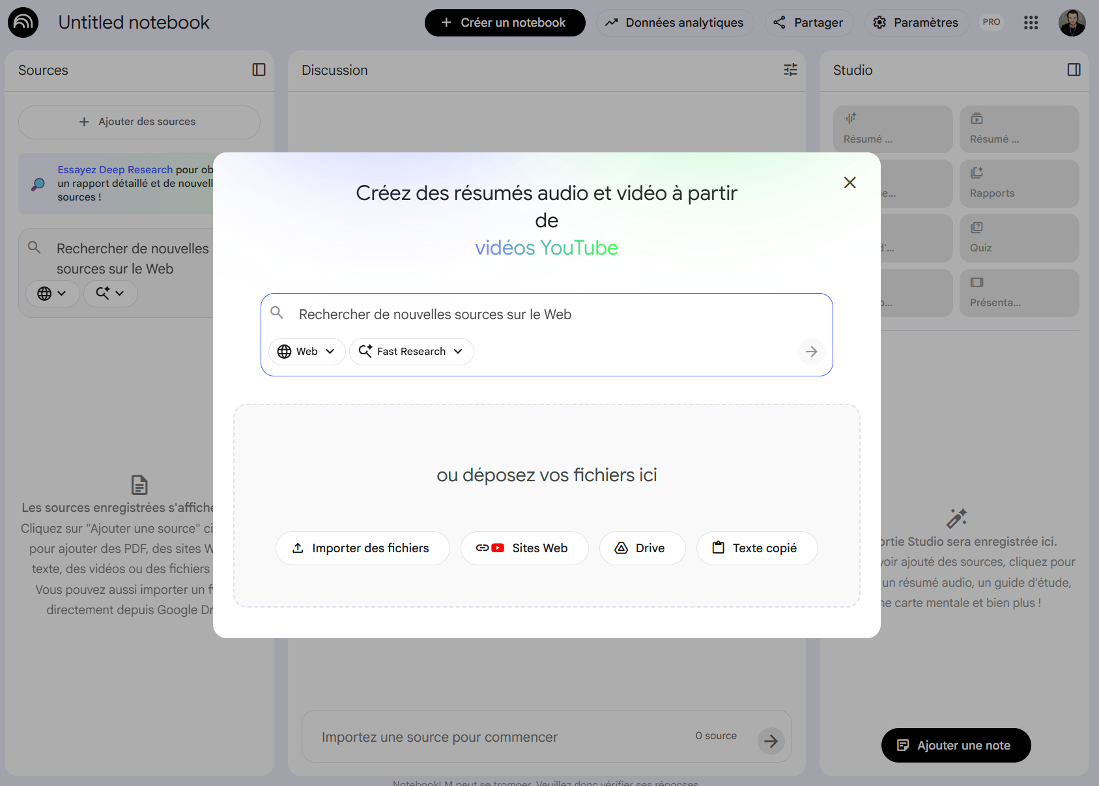This screenshot has height=786, width=1099.
Task: Expand the globe dropdown in Sources panel
Action: (52, 293)
